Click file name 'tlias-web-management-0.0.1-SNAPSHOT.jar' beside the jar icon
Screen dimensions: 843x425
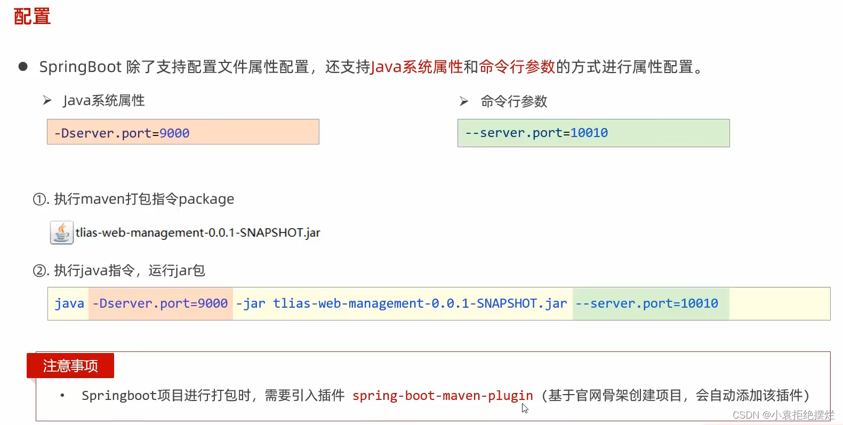[x=198, y=232]
